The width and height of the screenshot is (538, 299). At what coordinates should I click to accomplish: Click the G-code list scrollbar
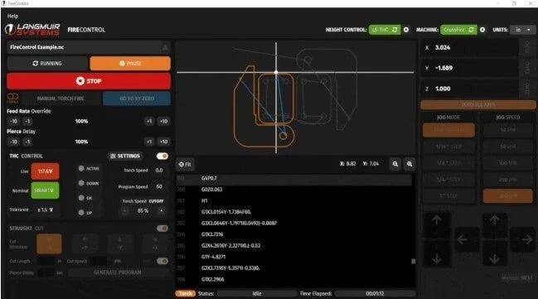(414, 261)
